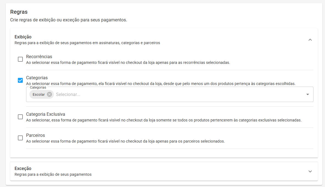
Task: Open the Categorias dropdown arrow
Action: point(308,94)
